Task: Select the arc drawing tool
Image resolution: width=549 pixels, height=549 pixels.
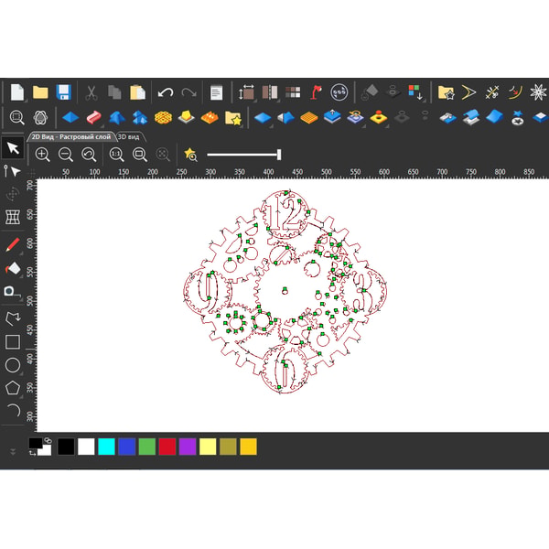Action: tap(14, 410)
